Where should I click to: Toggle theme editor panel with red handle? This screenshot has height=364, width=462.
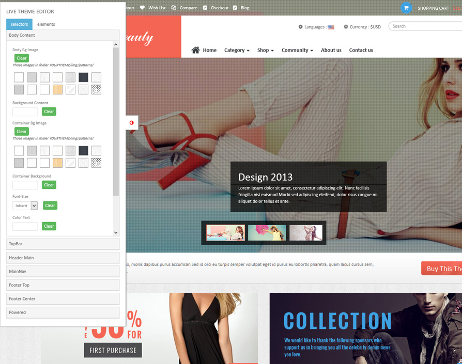tap(132, 123)
